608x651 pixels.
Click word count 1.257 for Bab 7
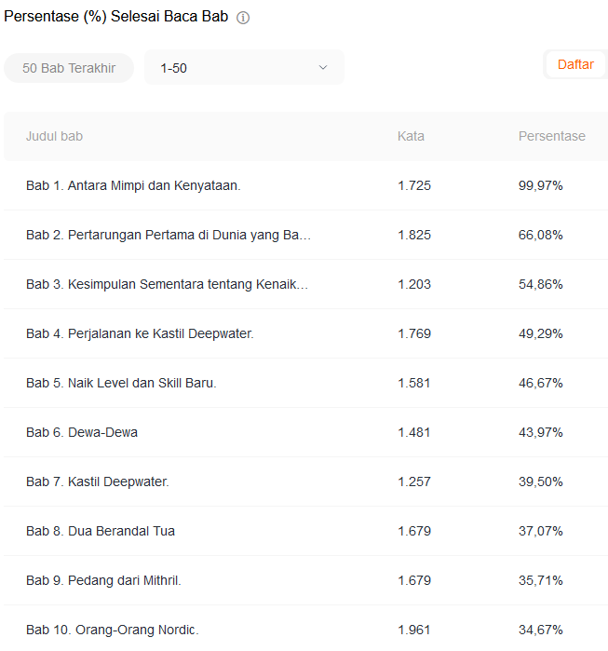click(x=414, y=482)
